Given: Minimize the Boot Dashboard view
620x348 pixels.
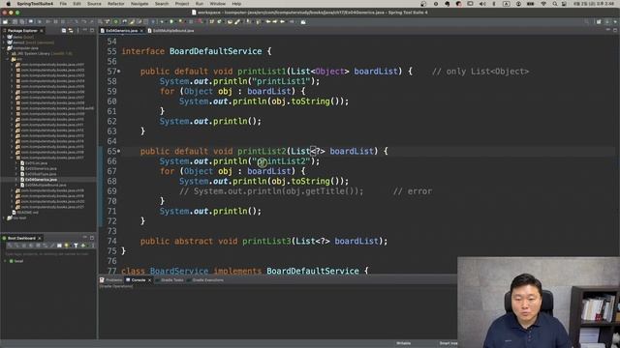Looking at the screenshot, I should tap(84, 237).
